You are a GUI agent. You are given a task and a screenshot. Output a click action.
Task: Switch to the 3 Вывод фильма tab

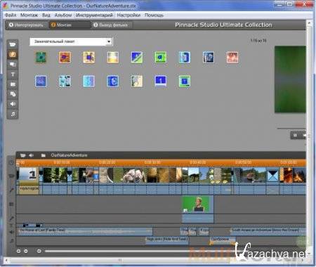(111, 25)
